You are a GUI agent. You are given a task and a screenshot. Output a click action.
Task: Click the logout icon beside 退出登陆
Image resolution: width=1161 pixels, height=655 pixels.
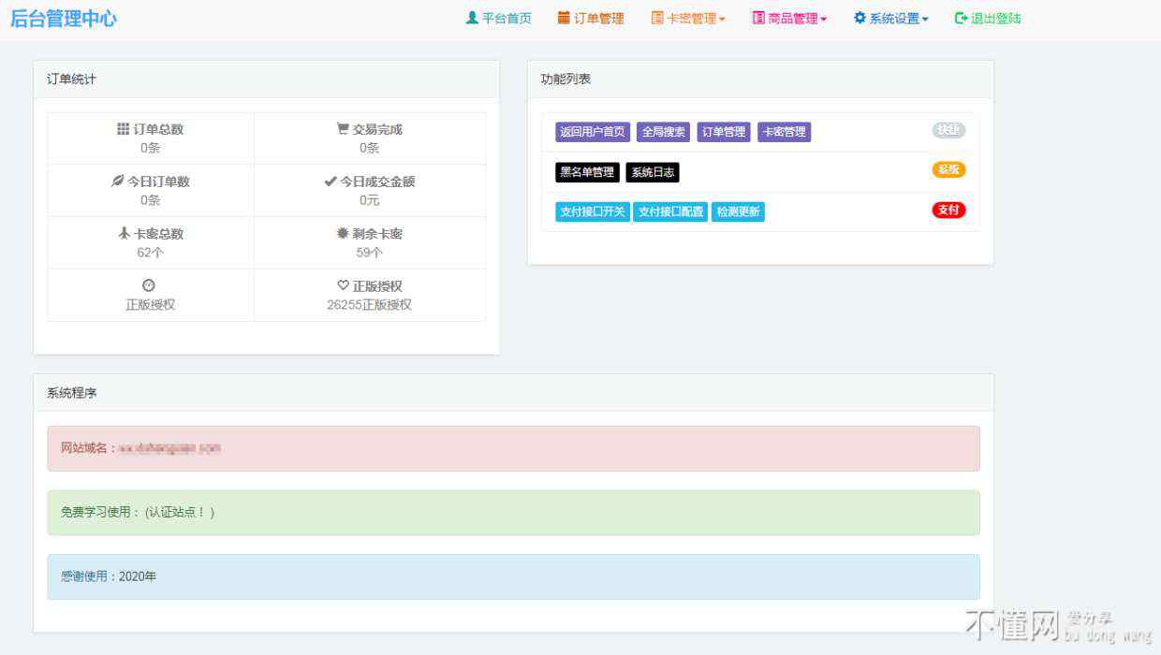(961, 18)
